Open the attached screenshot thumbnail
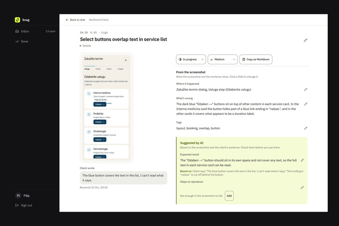The width and height of the screenshot is (339, 226). coord(106,108)
